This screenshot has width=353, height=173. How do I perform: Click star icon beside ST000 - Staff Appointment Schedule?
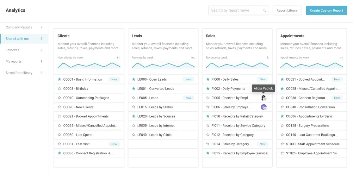282,144
